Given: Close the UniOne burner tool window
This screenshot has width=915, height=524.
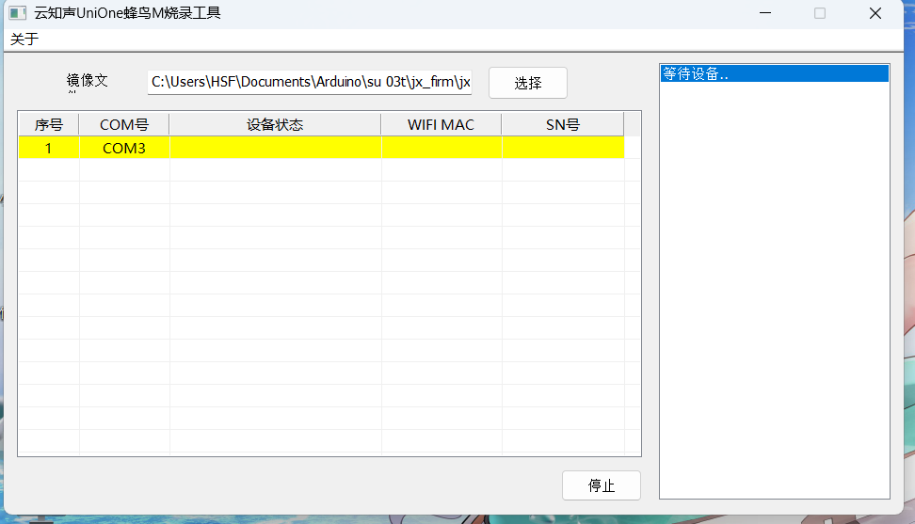Looking at the screenshot, I should (875, 14).
